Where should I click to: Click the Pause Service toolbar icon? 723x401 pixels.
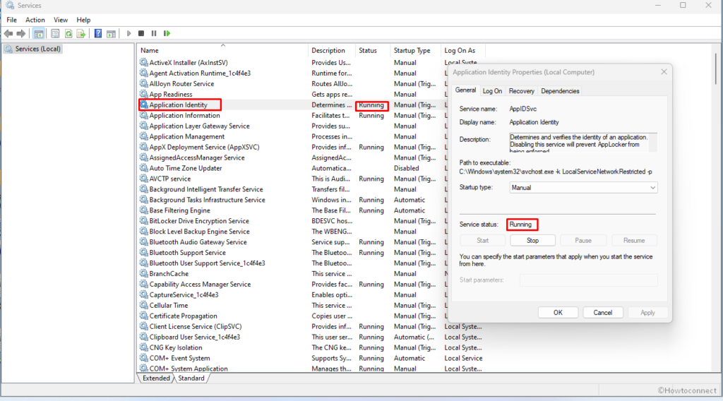(154, 33)
